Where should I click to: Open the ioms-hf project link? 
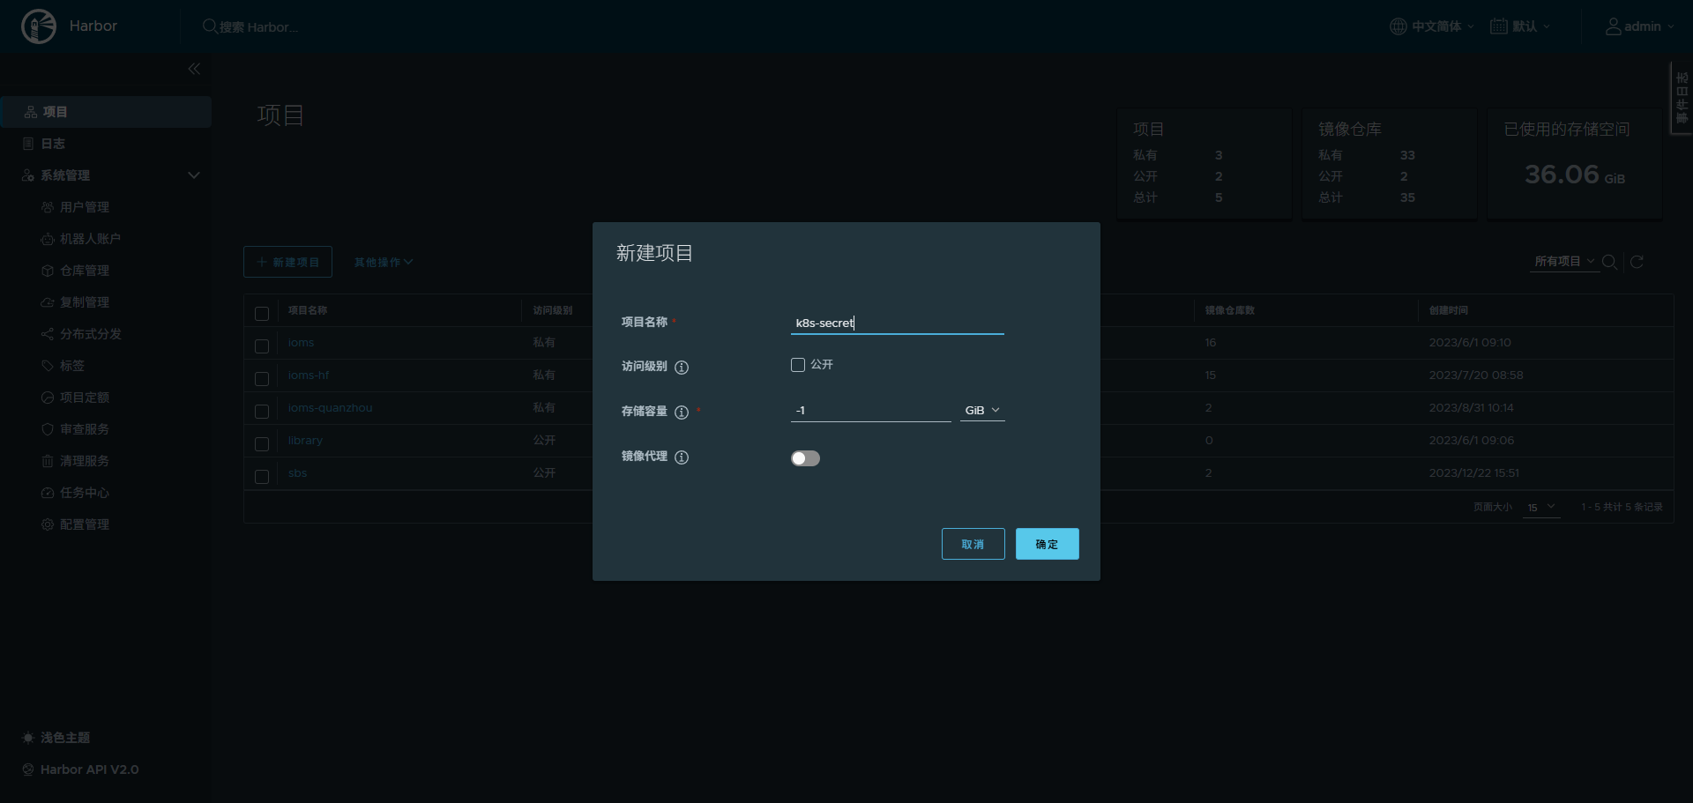click(309, 375)
